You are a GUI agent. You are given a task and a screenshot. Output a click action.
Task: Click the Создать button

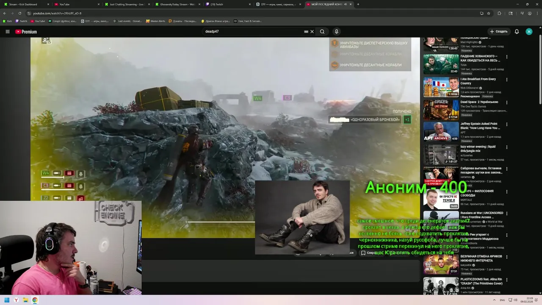point(498,31)
